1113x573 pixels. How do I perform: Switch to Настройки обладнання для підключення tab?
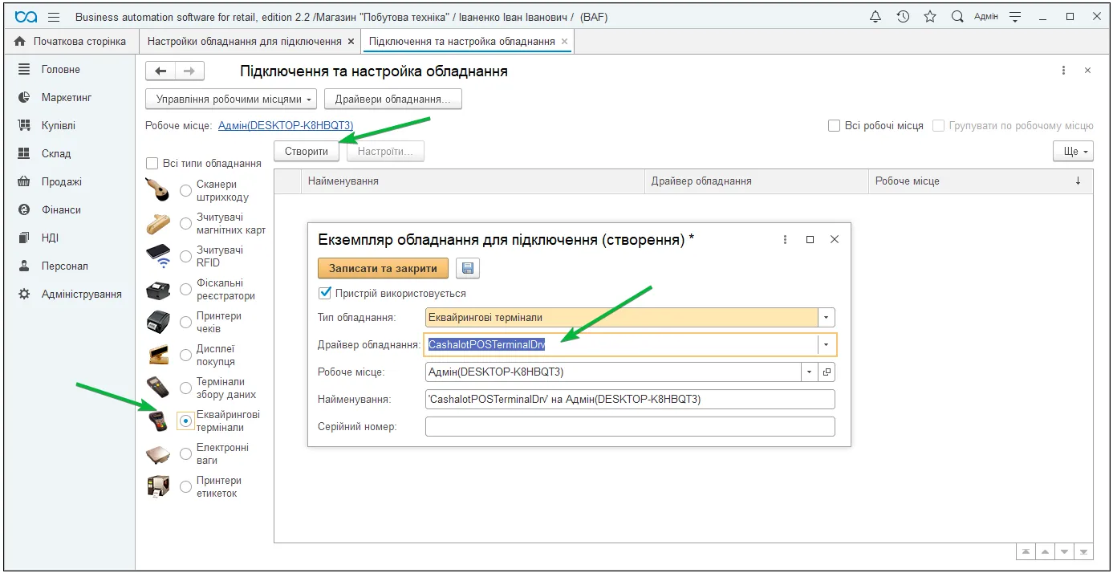[245, 42]
